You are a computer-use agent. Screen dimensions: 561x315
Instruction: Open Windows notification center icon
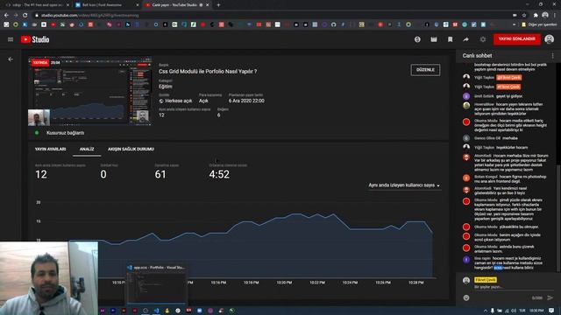(551, 311)
